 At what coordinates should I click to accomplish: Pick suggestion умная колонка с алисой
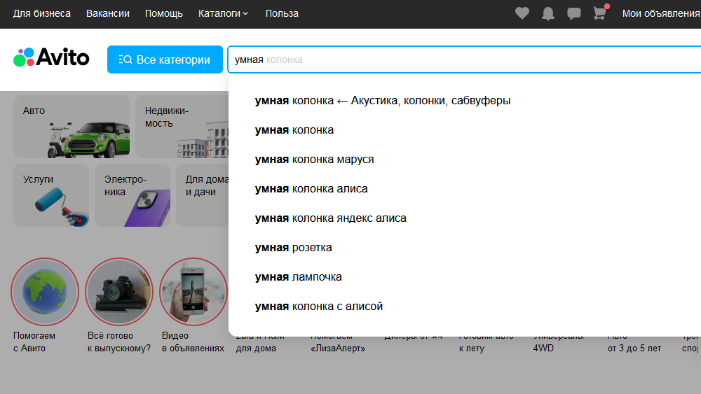[319, 307]
